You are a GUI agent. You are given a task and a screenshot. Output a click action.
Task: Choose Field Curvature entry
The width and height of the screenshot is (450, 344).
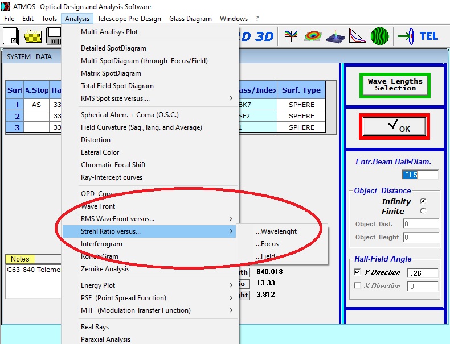click(x=149, y=127)
